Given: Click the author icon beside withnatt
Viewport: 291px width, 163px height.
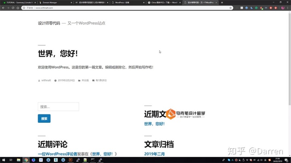Looking at the screenshot, I should pos(39,80).
